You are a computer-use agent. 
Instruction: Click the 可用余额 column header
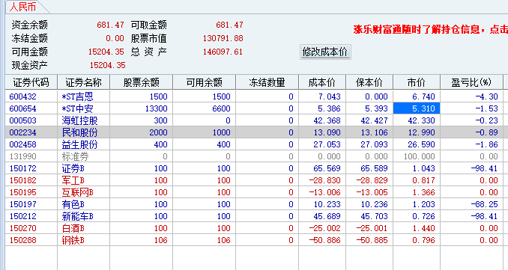204,82
